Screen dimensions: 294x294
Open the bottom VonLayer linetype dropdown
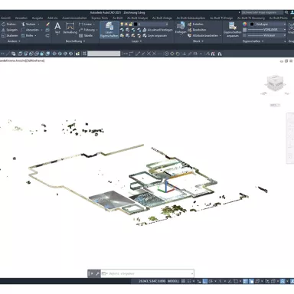(285, 35)
